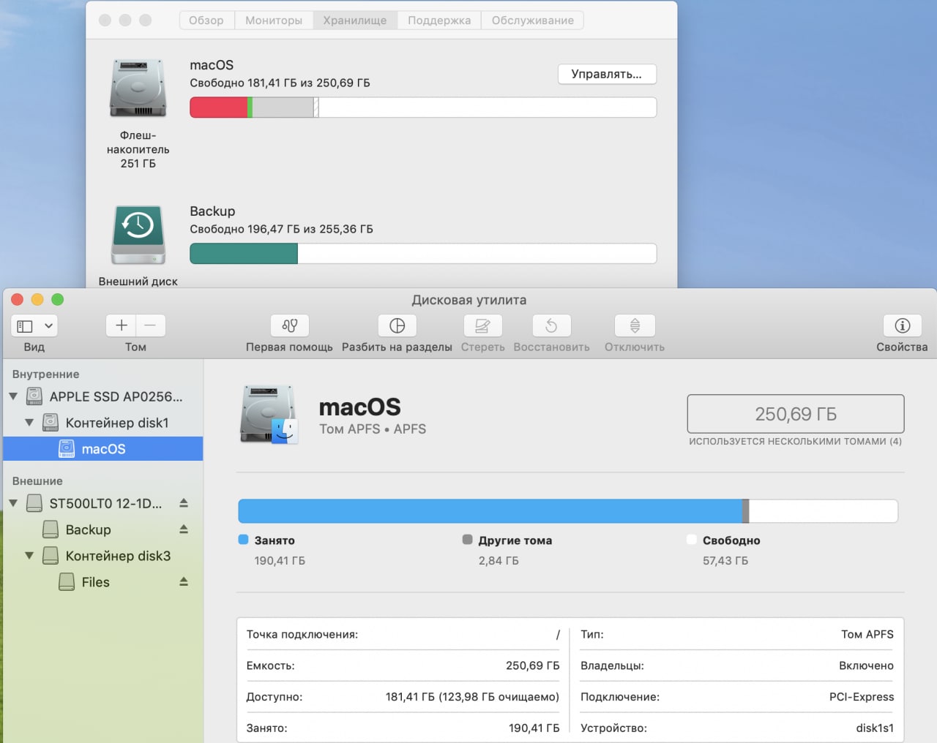Click the green zoom button of Disk Utility
This screenshot has height=743, width=937.
58,299
